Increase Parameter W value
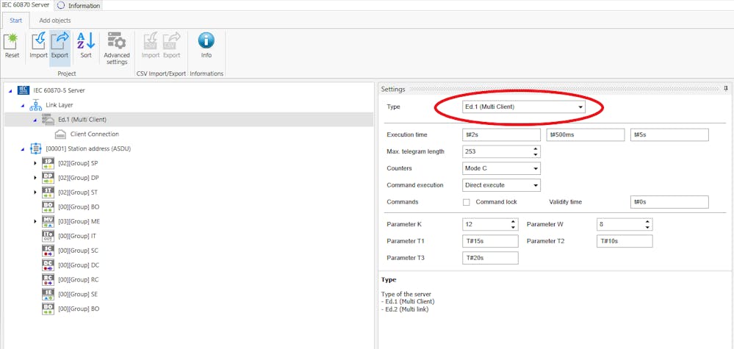 (x=647, y=222)
